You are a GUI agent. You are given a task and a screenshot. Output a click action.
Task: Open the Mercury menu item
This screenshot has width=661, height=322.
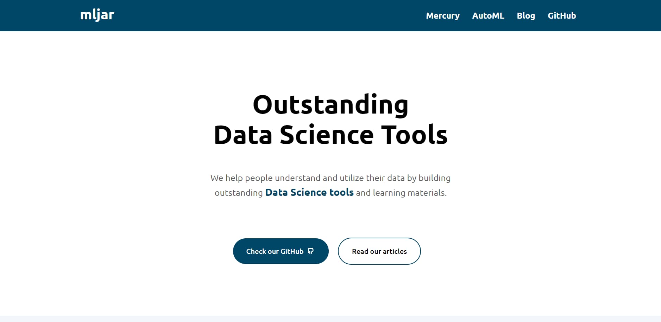coord(442,16)
